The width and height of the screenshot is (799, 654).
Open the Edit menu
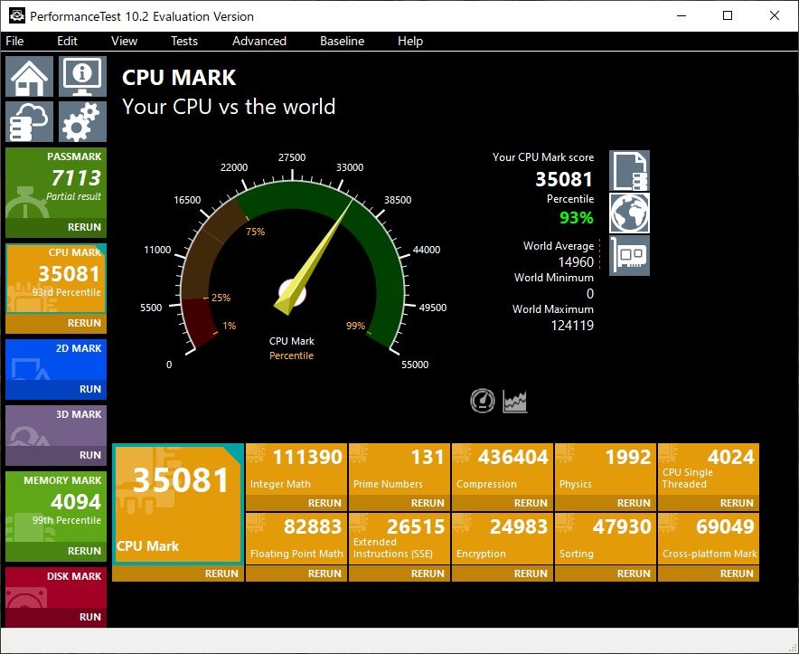67,41
